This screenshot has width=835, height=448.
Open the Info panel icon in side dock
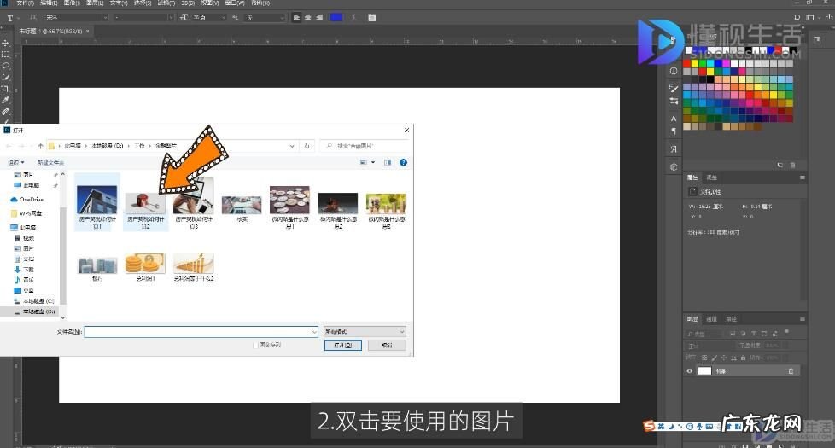pos(674,71)
